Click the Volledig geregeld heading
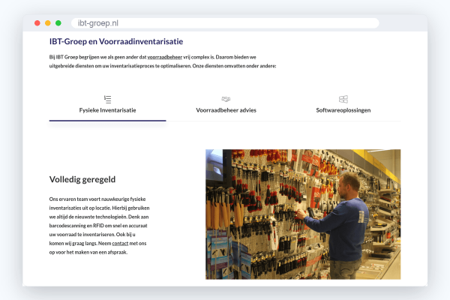The width and height of the screenshot is (450, 300). pyautogui.click(x=82, y=179)
